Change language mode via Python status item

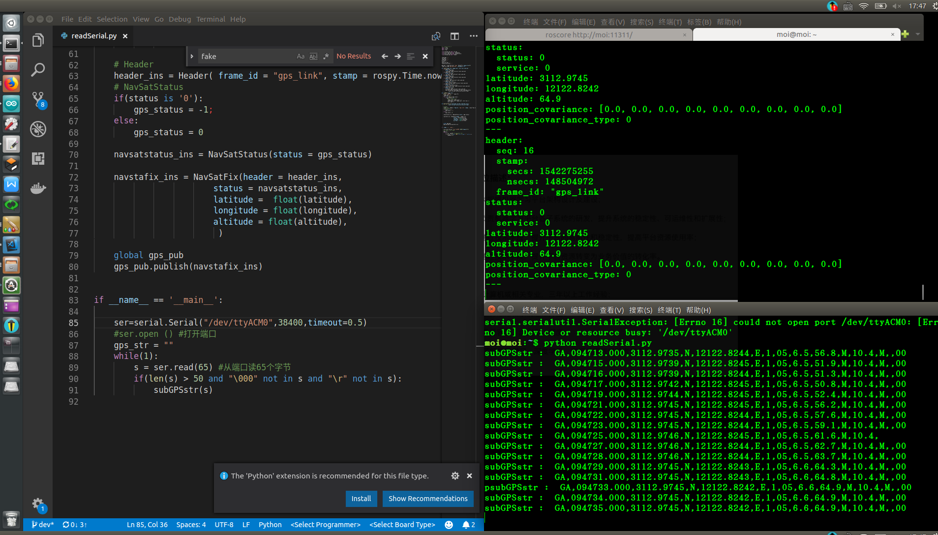270,525
